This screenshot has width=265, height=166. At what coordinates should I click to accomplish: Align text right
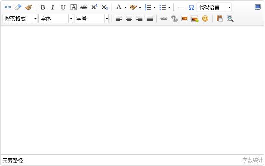coord(139,18)
